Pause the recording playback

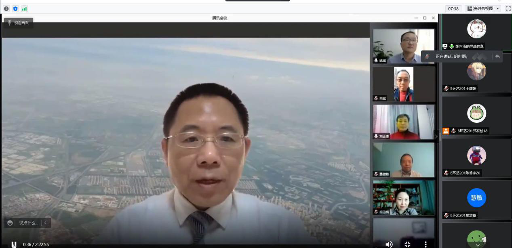[14, 244]
